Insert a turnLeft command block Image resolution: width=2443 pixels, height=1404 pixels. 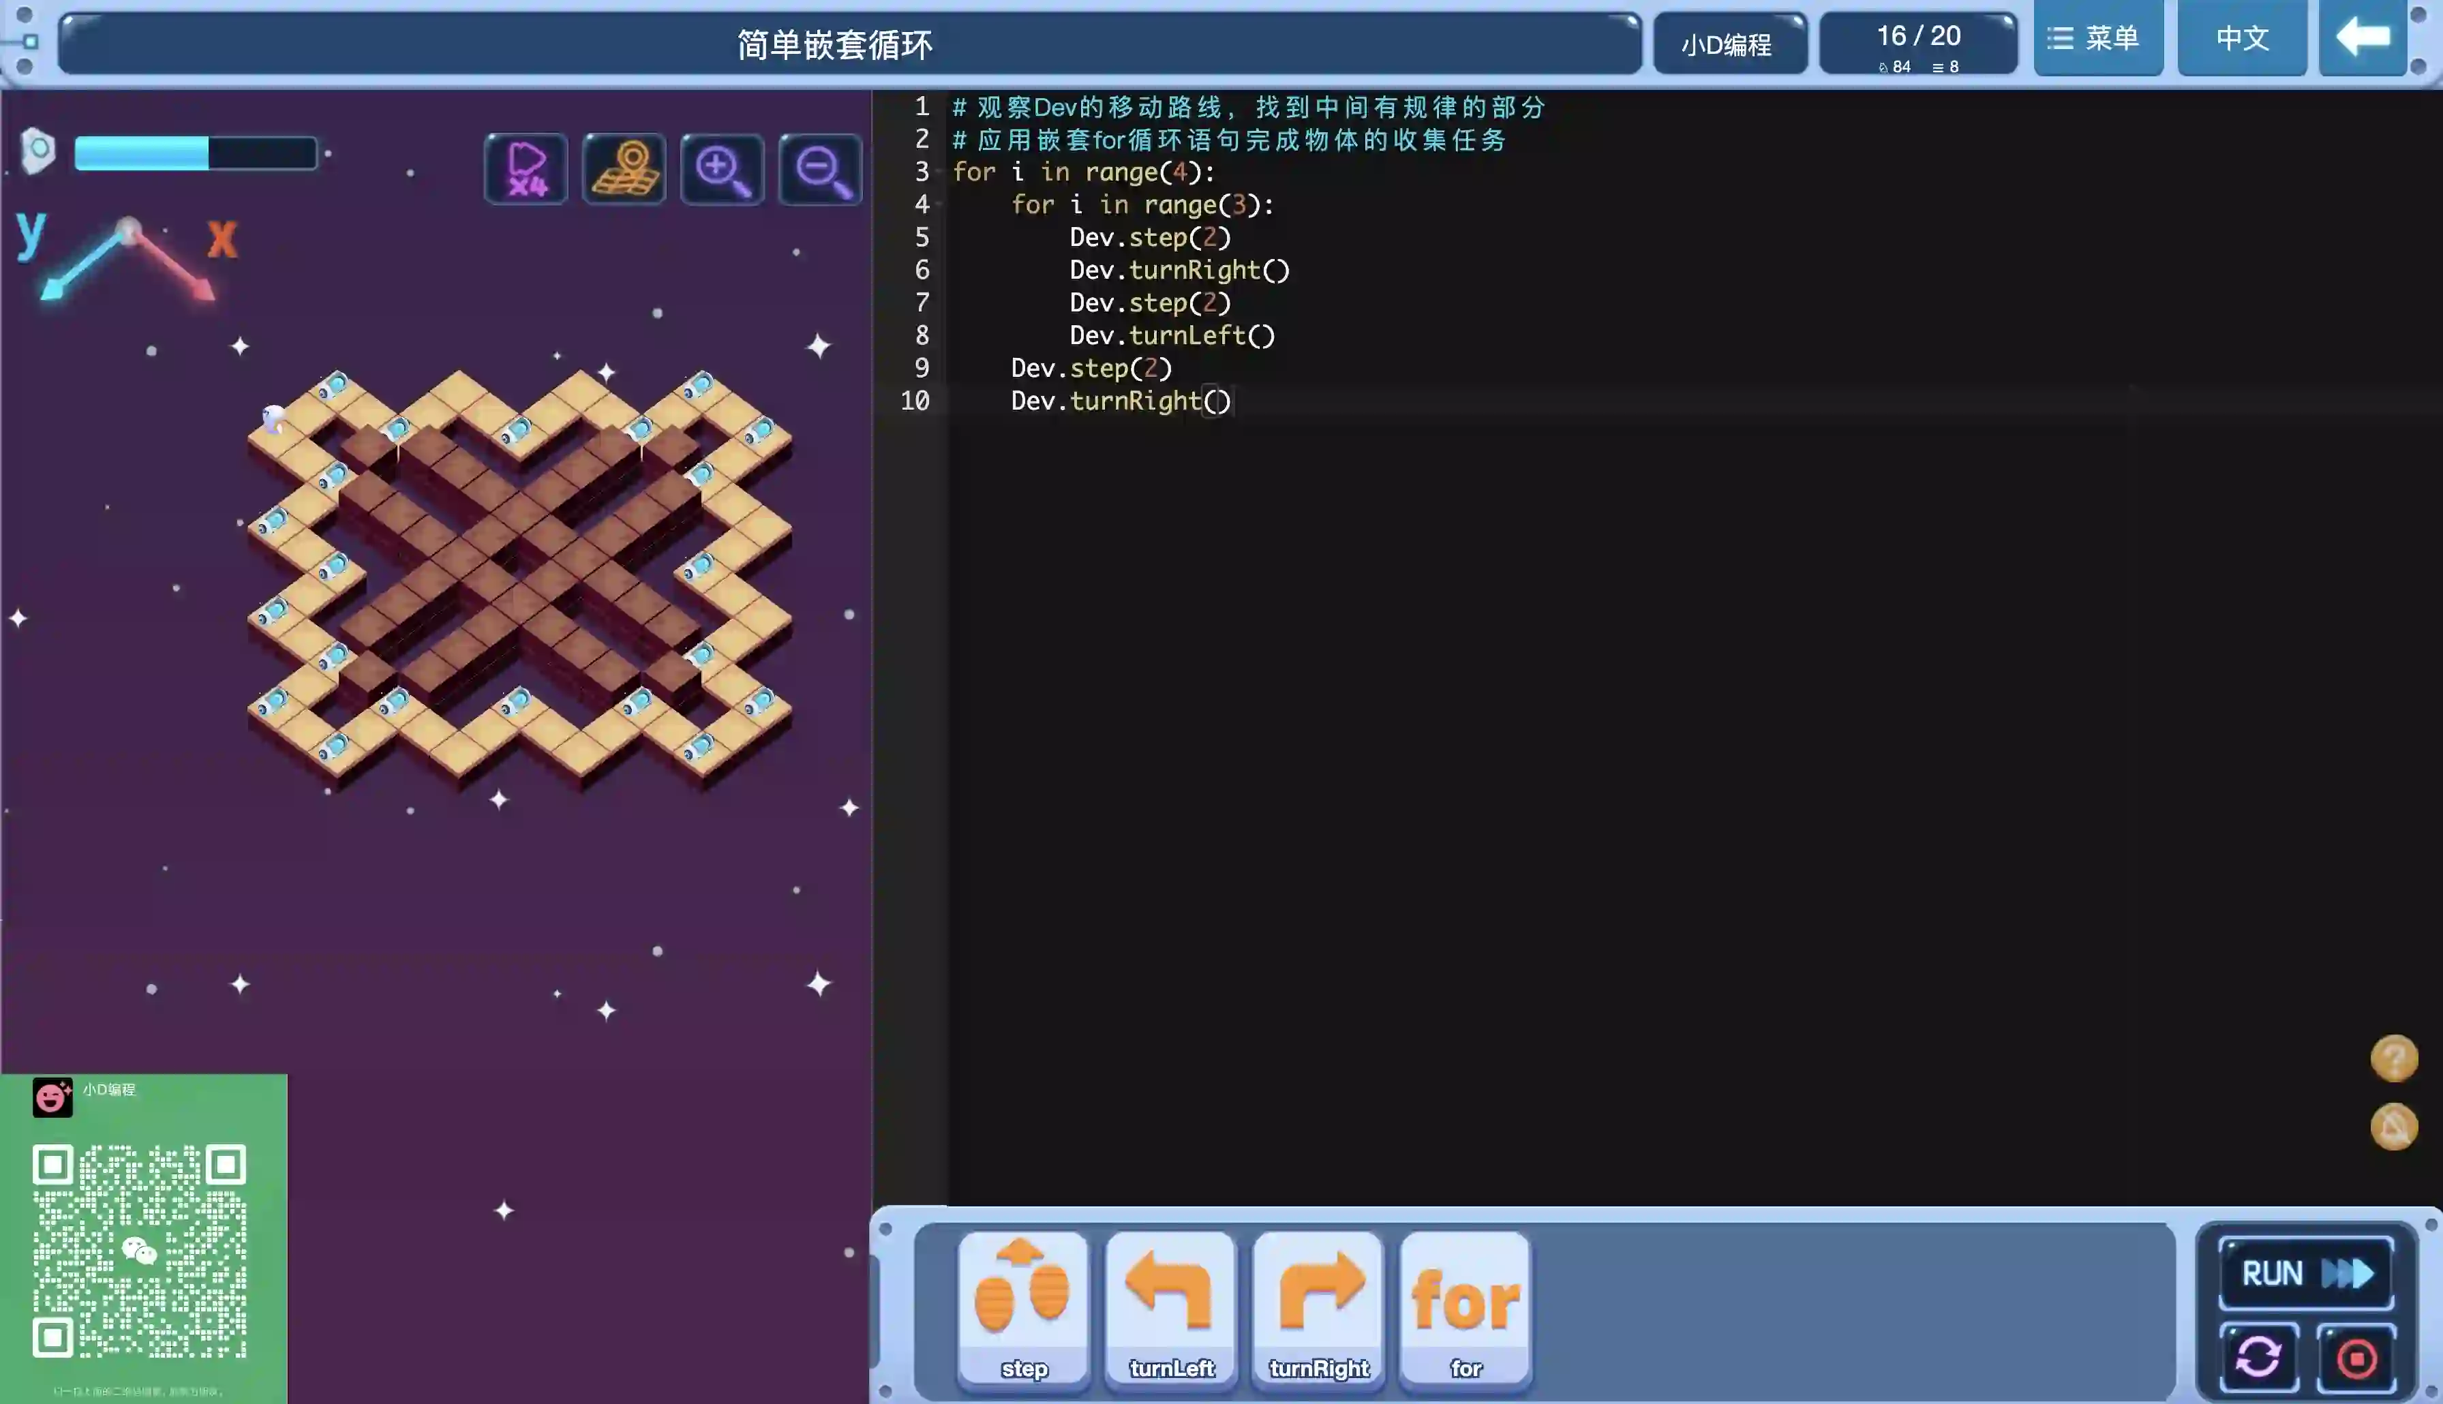click(x=1171, y=1308)
